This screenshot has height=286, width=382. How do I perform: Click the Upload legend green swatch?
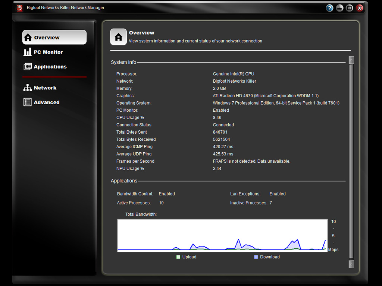click(x=178, y=257)
